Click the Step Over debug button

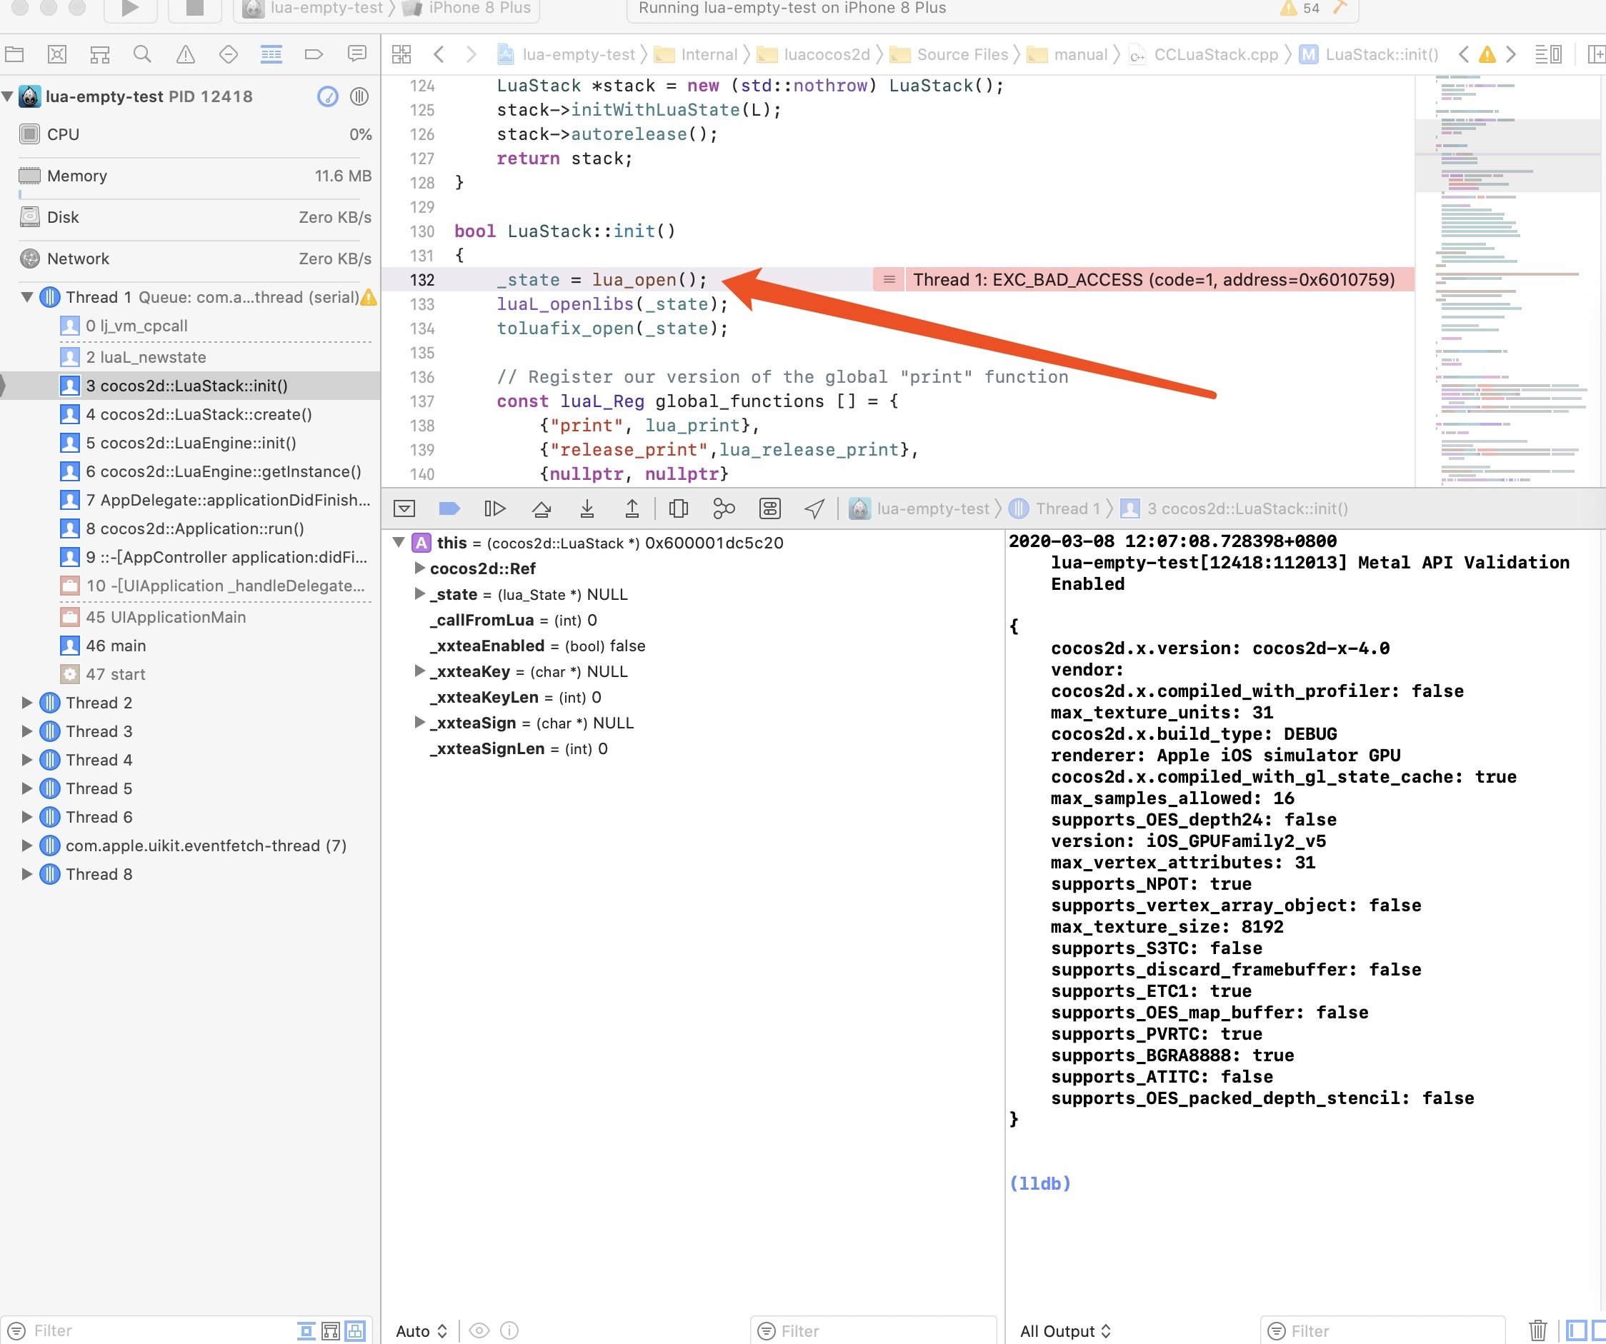pyautogui.click(x=542, y=508)
